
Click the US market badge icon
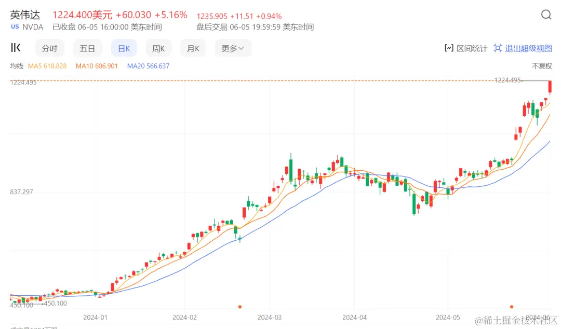coord(15,26)
